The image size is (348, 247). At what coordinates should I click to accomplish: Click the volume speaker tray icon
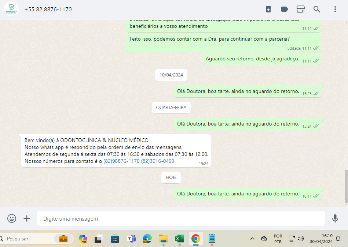click(x=300, y=239)
